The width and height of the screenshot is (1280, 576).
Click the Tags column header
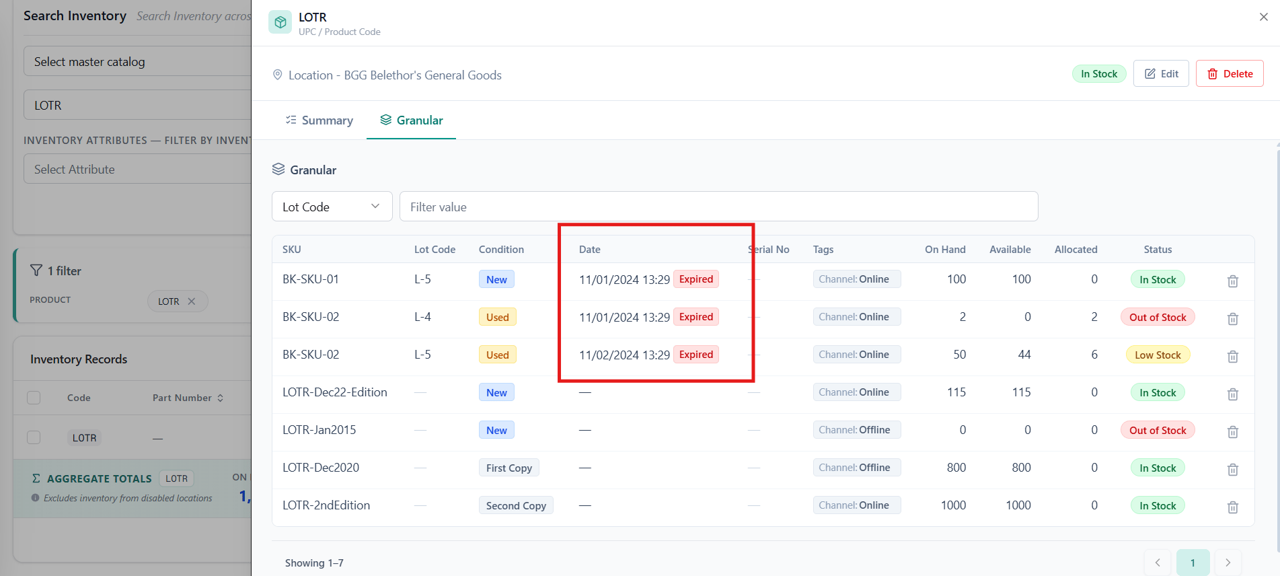click(x=823, y=249)
